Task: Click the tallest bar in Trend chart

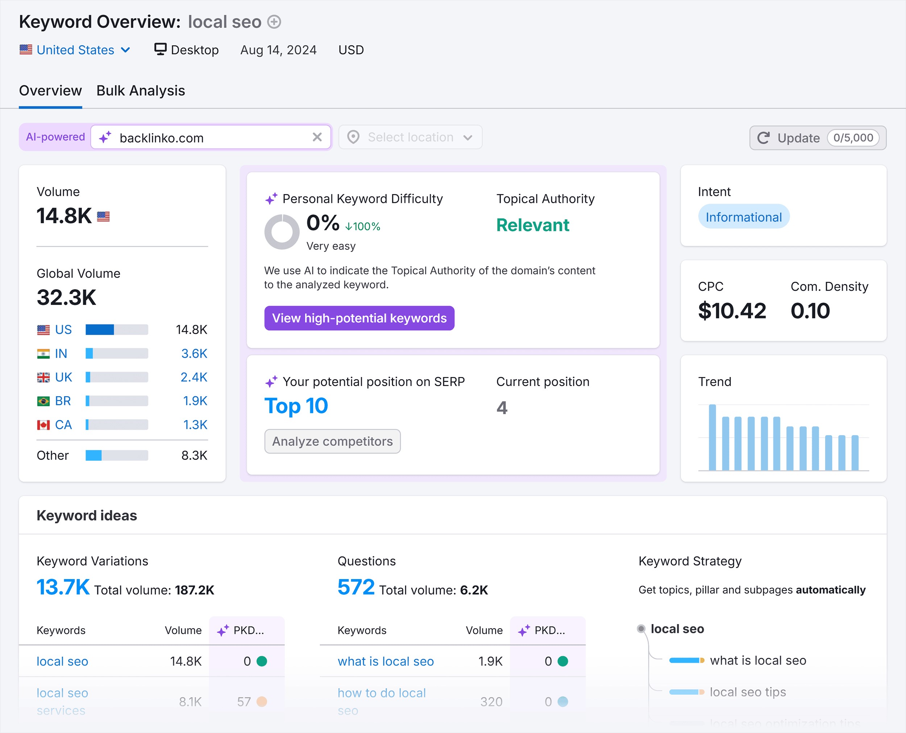Action: pos(712,437)
